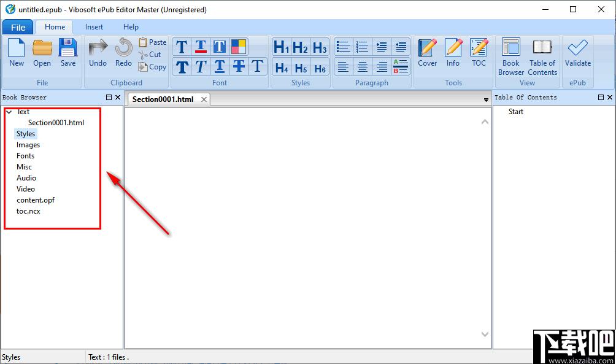Apply strikethrough formatting
Screen dimensions: 616x364
click(239, 66)
